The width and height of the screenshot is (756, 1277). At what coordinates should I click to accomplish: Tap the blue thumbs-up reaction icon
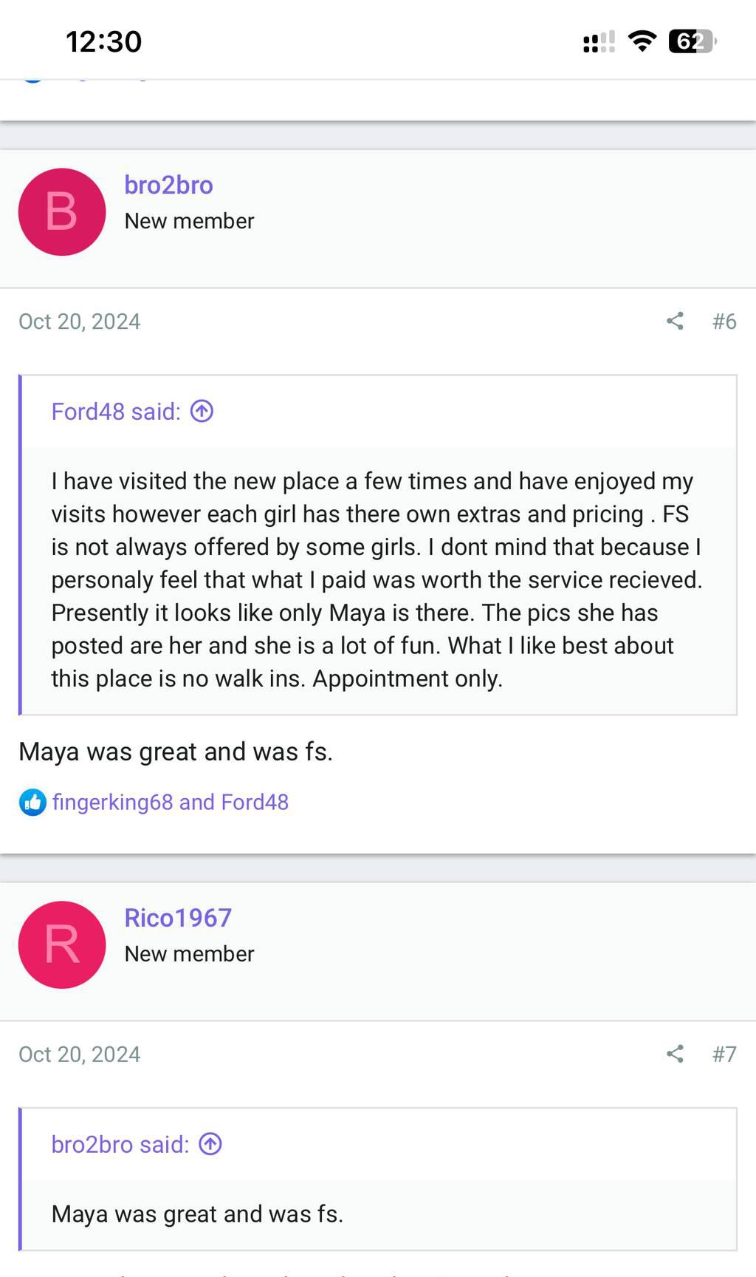(32, 803)
